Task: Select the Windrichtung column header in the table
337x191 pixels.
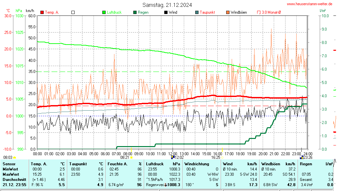Action: point(197,164)
